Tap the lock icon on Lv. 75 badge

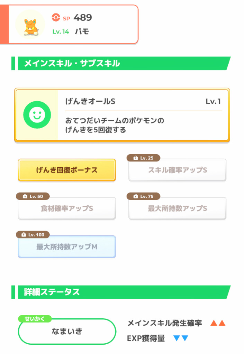[x=136, y=196]
